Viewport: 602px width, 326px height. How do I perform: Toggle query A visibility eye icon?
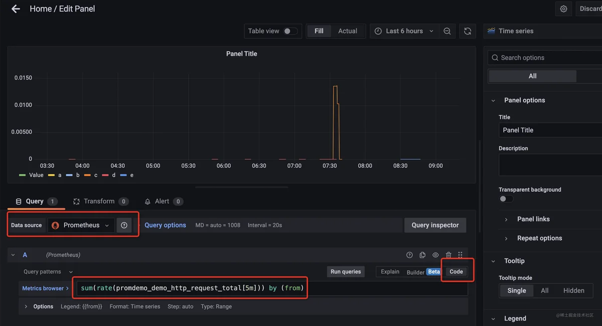click(x=435, y=255)
